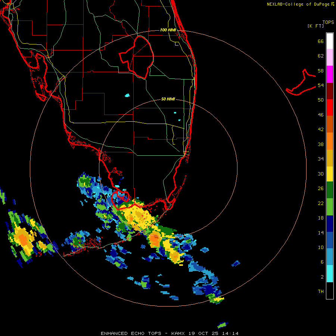Click the 38 legend value
This screenshot has width=336, height=336.
321,144
